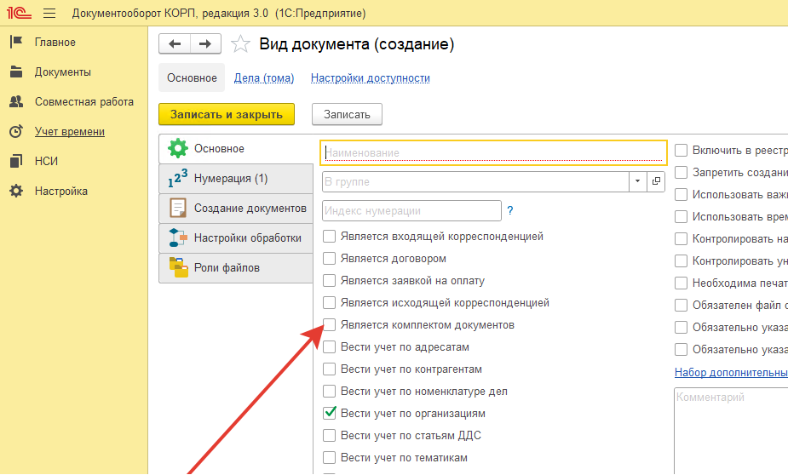Open Настройка gear section in sidebar
This screenshot has height=475, width=788.
pos(60,192)
